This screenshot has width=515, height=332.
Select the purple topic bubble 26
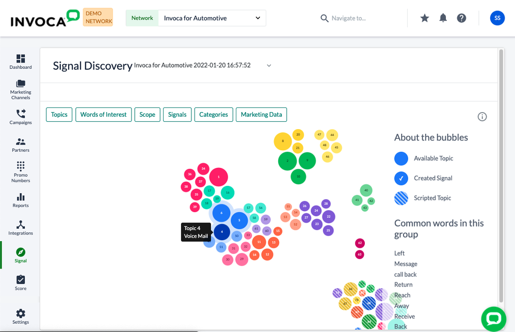point(304,206)
